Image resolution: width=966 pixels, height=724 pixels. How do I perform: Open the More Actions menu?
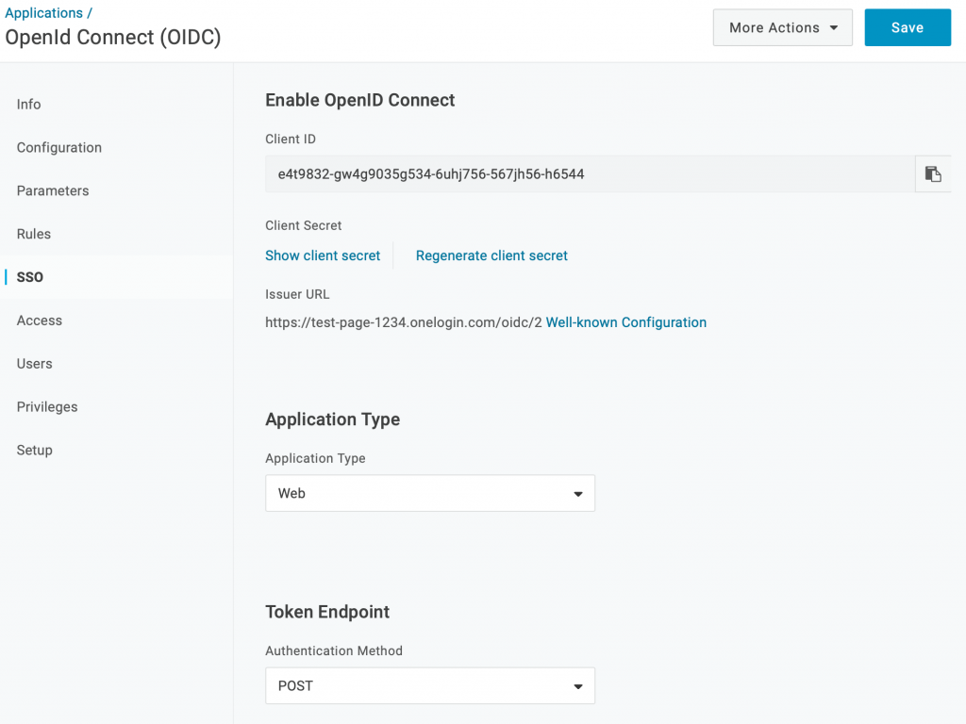click(782, 27)
